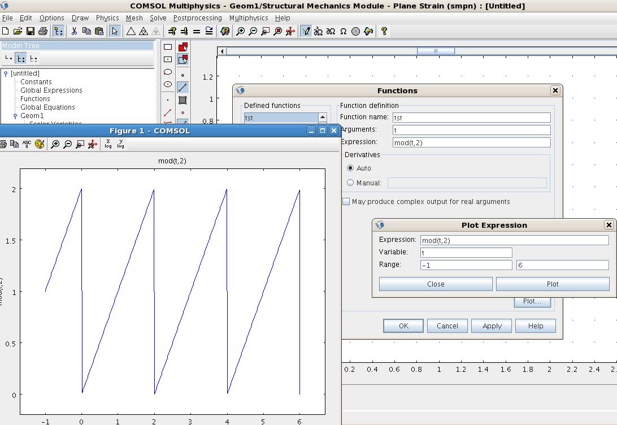Toggle the inspect tree view button
The width and height of the screenshot is (617, 425).
click(33, 59)
